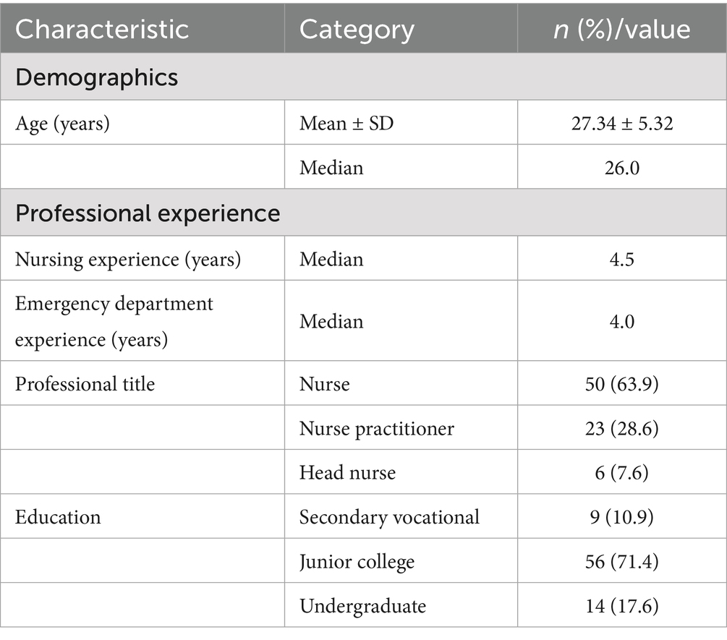This screenshot has height=640, width=727.
Task: Select the Head nurse category cell
Action: tap(347, 473)
